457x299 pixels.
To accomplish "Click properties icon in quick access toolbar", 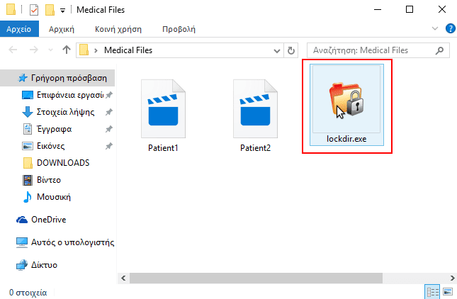I will pyautogui.click(x=34, y=10).
